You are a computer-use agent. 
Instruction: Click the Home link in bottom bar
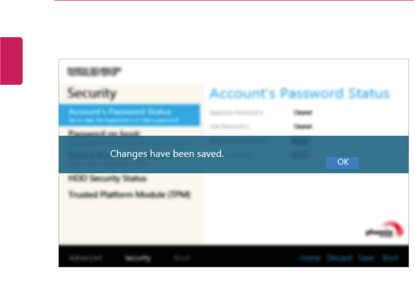pyautogui.click(x=310, y=258)
